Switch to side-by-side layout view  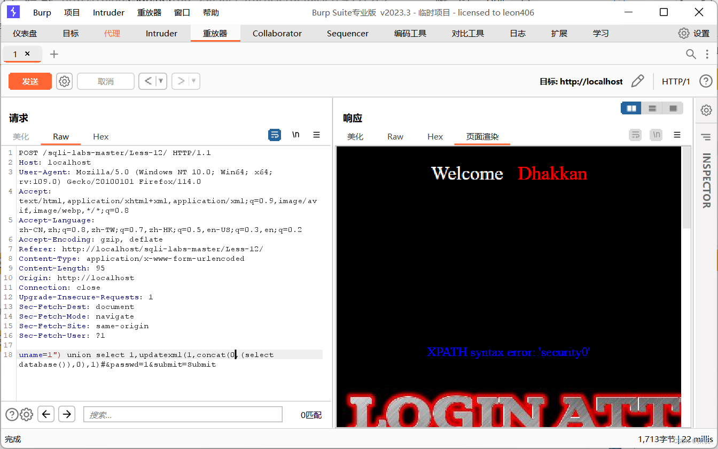pyautogui.click(x=631, y=109)
